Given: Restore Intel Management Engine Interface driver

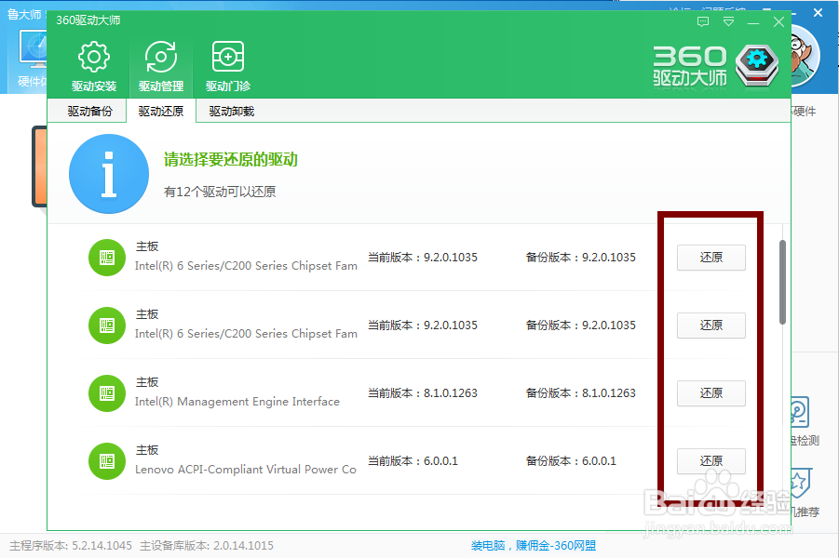Looking at the screenshot, I should 710,392.
